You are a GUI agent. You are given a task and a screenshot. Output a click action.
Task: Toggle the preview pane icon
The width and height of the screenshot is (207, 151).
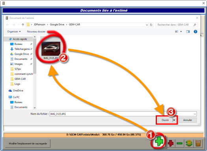pyautogui.click(x=188, y=31)
